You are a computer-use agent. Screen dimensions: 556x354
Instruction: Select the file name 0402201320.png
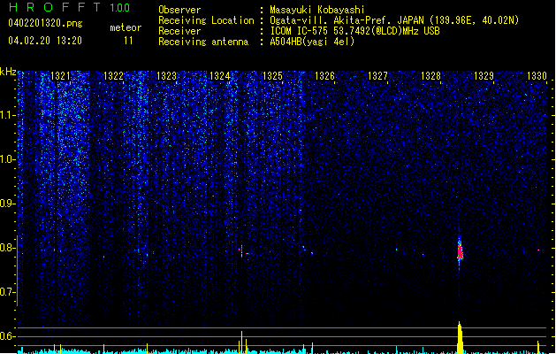coord(45,23)
